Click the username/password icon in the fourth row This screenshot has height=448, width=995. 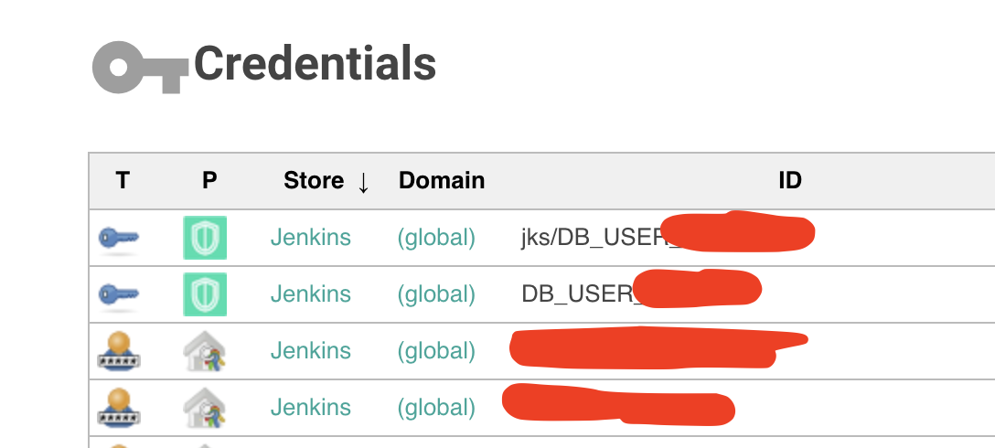(119, 408)
